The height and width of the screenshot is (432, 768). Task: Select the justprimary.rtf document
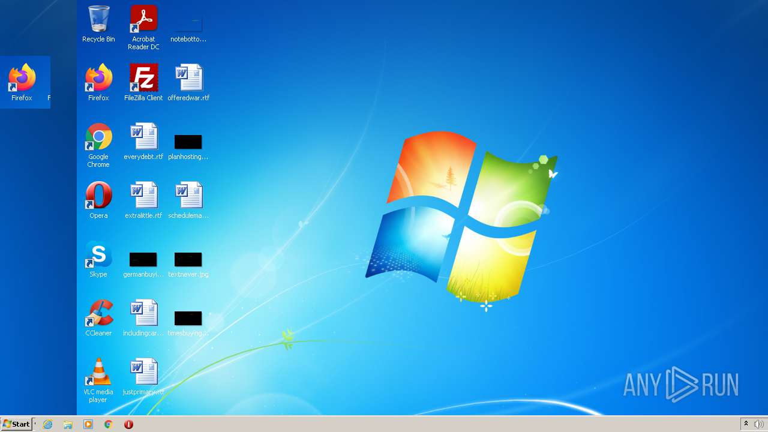[143, 376]
